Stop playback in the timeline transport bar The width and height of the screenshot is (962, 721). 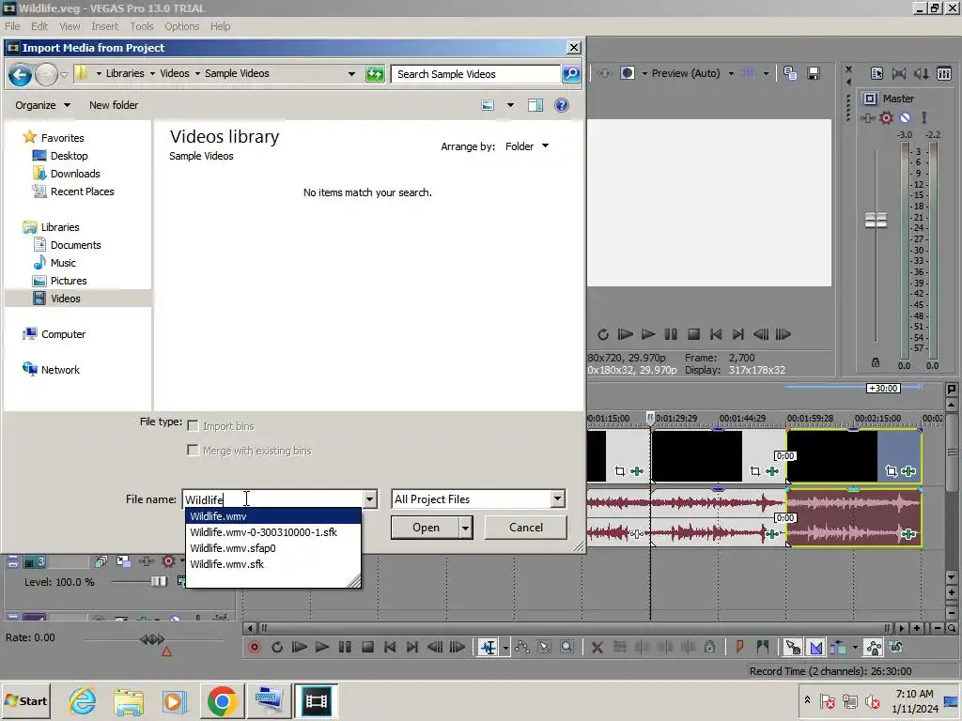[x=367, y=647]
